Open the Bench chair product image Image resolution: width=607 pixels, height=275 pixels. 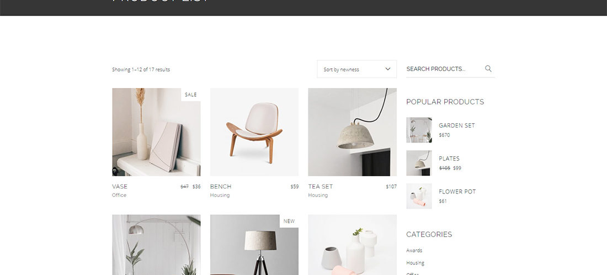[254, 132]
